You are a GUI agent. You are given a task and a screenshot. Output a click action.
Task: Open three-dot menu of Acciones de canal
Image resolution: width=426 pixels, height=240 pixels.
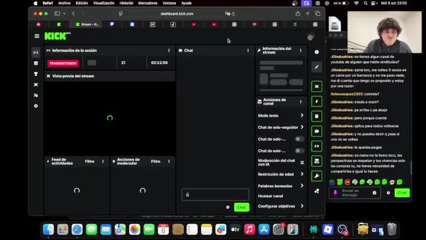click(301, 102)
